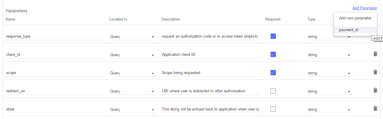This screenshot has height=119, width=383.
Task: Uncheck Required for scope
Action: click(x=273, y=73)
